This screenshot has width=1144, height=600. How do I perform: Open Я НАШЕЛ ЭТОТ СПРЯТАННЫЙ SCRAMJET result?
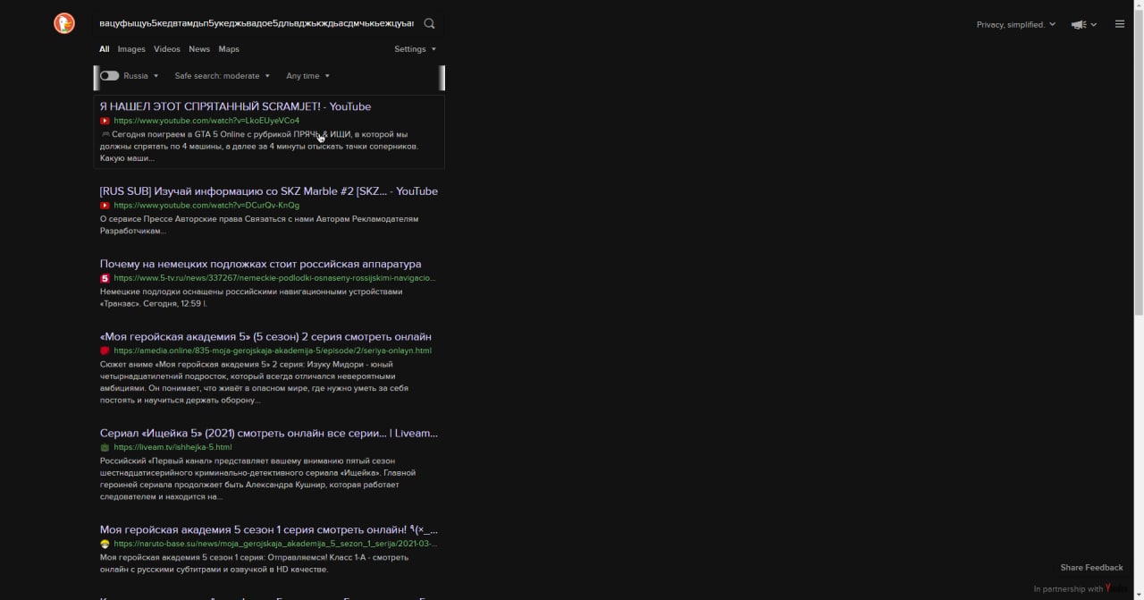[235, 106]
